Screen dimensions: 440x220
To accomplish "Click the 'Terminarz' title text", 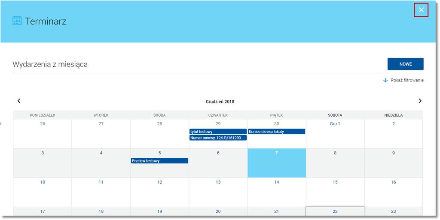I will point(46,21).
